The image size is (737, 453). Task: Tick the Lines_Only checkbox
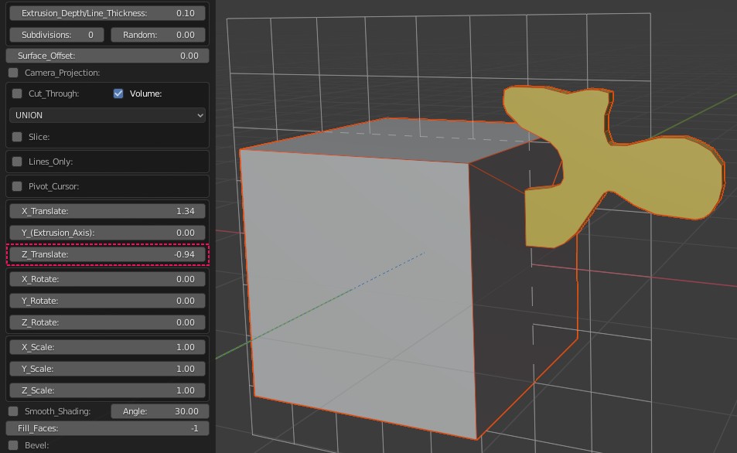pos(17,162)
